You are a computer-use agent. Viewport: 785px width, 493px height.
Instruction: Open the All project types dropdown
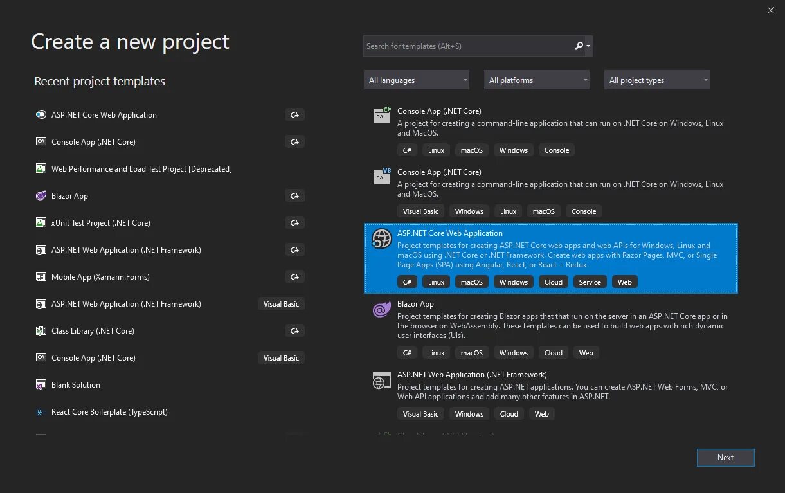click(x=656, y=80)
